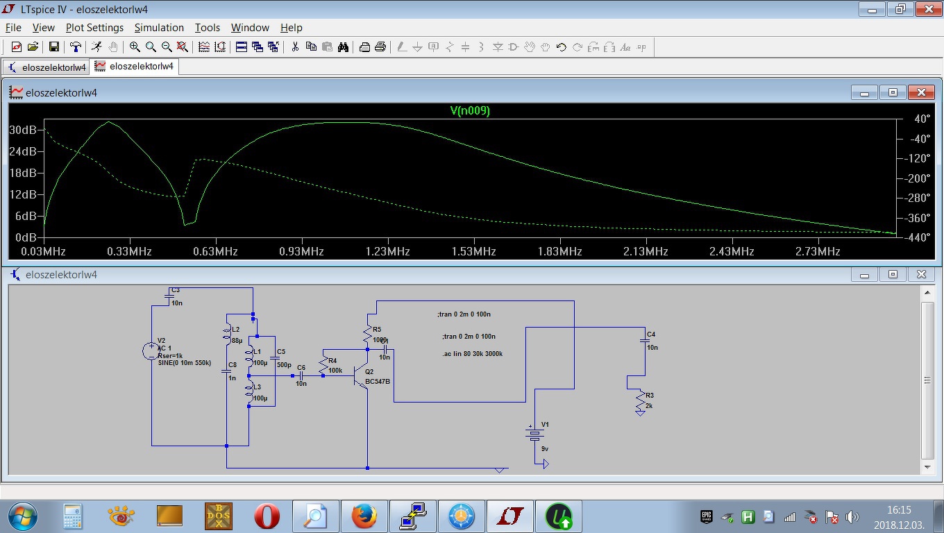Screen dimensions: 944x533
Task: Click the V(n009) trace label
Action: pos(470,110)
